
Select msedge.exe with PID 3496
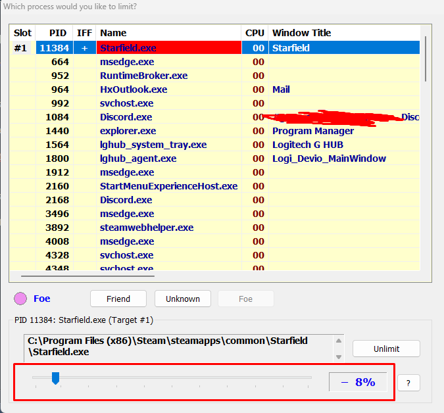click(x=214, y=214)
